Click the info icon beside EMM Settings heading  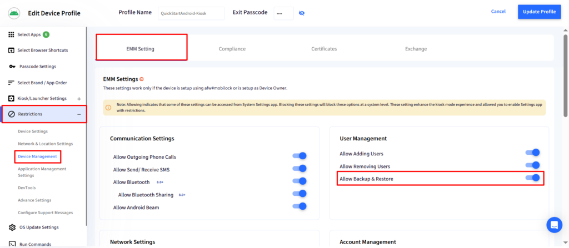(142, 79)
